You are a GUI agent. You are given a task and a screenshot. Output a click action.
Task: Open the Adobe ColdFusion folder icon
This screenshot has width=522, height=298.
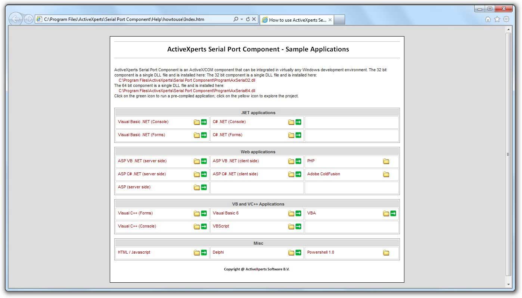386,174
